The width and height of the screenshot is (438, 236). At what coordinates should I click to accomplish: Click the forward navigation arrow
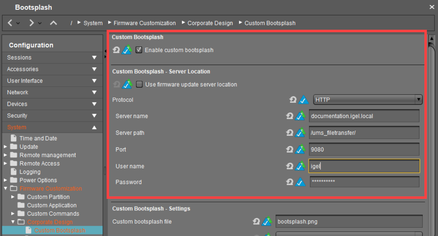click(32, 23)
